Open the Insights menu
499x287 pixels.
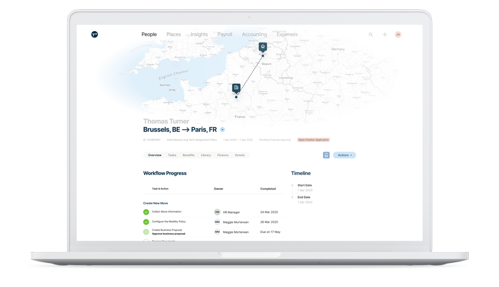pyautogui.click(x=199, y=34)
